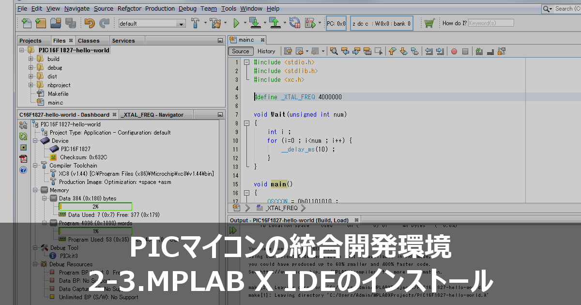
Task: Click the Debug Project icon
Action: (x=310, y=23)
